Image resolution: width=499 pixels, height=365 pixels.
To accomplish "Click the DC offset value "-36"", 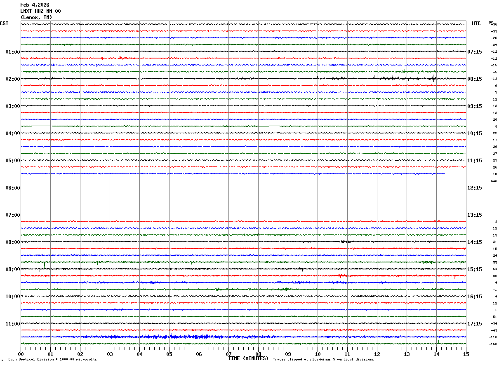I will pos(494,25).
